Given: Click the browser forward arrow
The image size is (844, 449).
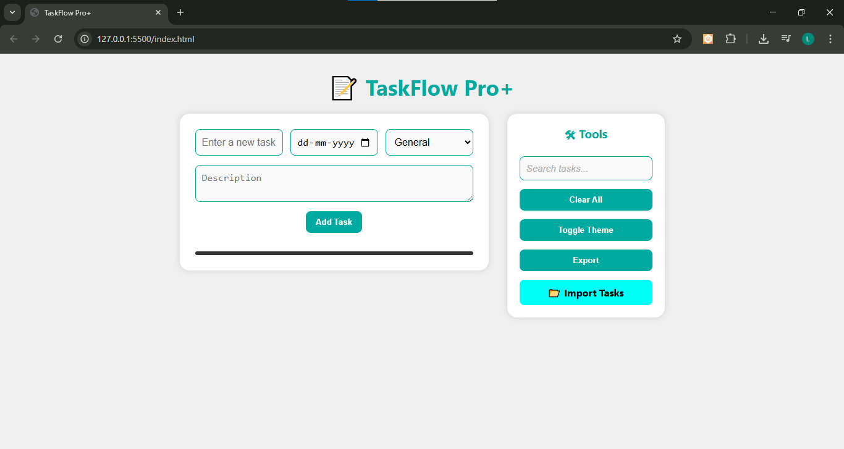Looking at the screenshot, I should (36, 39).
